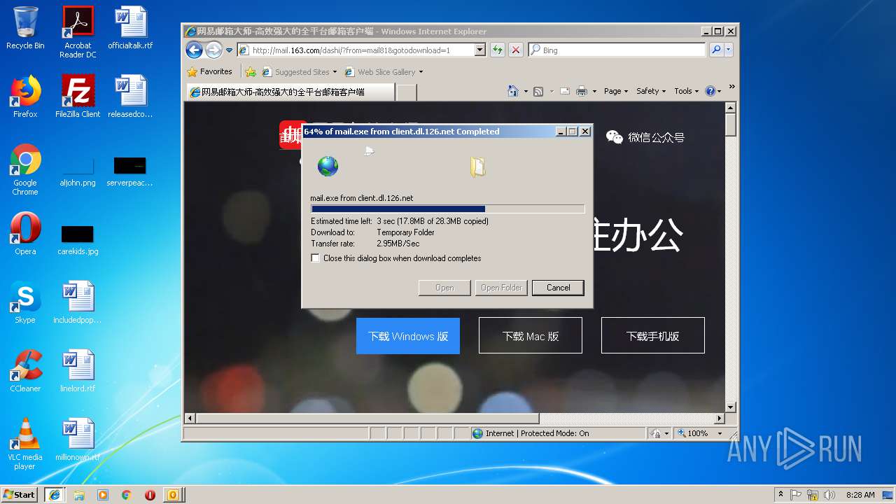
Task: Select the CCleaner desktop icon
Action: click(25, 371)
